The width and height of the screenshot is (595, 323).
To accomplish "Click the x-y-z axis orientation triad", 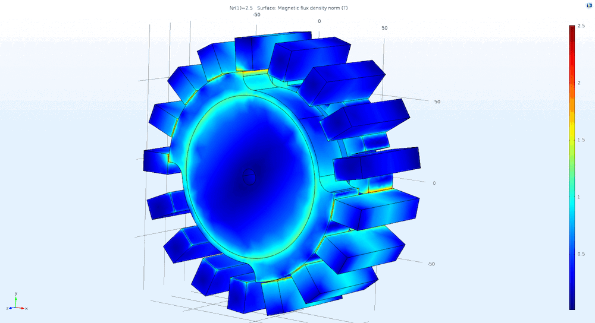I will (x=17, y=302).
